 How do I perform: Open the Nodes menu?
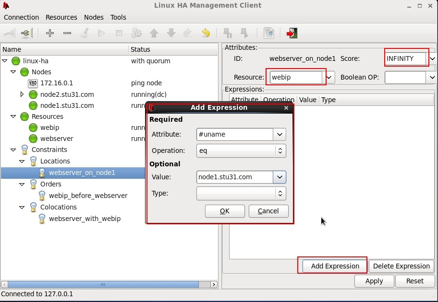coord(94,17)
